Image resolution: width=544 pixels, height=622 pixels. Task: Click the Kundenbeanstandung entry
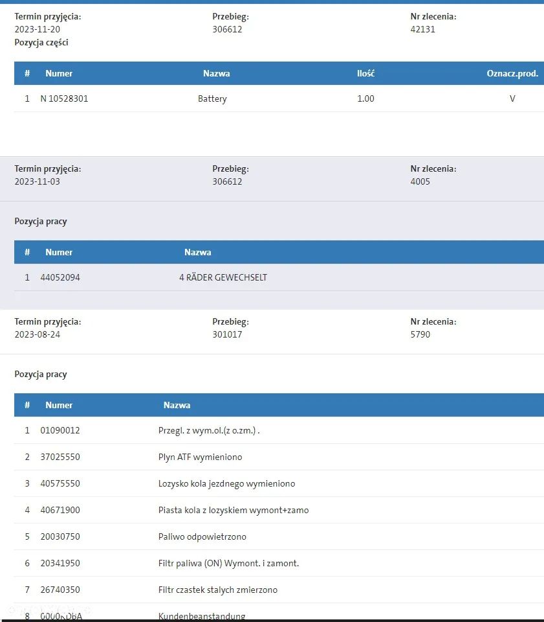[202, 616]
